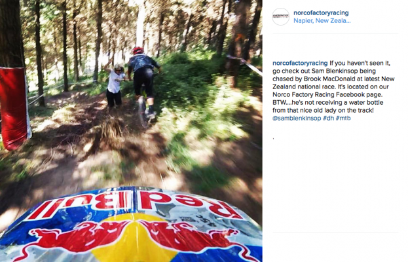Click the single dot below the caption
The height and width of the screenshot is (262, 408).
click(x=273, y=139)
